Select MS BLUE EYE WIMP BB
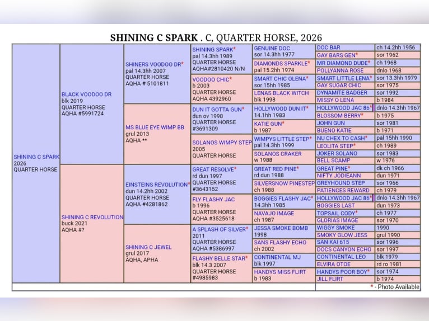 click(155, 127)
